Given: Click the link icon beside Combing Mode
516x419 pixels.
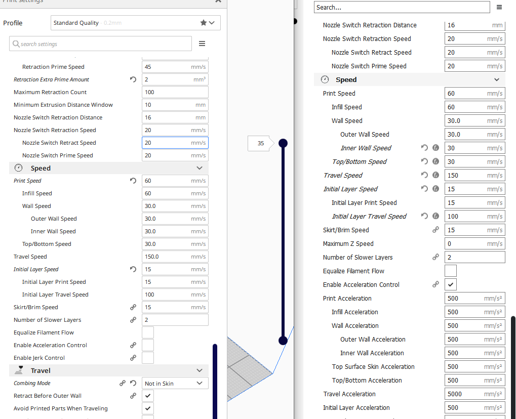Looking at the screenshot, I should [x=123, y=383].
